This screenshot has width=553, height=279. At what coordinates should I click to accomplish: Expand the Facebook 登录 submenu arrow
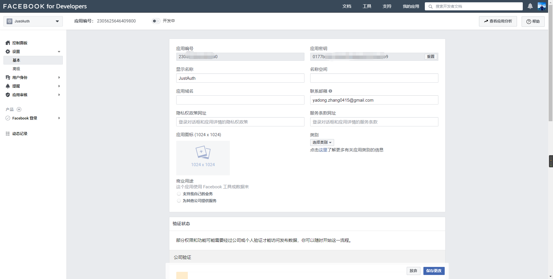(59, 118)
